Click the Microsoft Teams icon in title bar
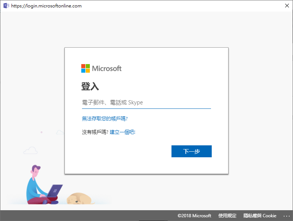 [x=6, y=6]
